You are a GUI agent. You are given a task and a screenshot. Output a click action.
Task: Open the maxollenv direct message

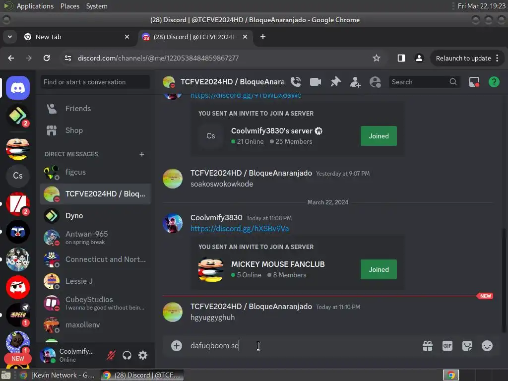(95, 325)
